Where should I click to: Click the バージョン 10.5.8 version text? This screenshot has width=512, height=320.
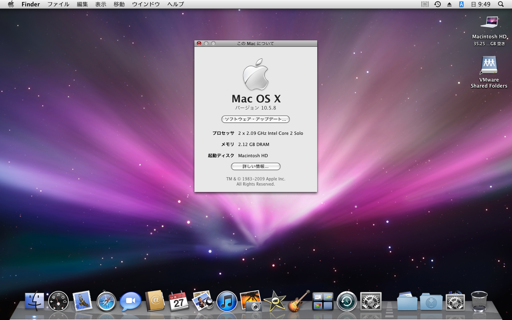[256, 108]
